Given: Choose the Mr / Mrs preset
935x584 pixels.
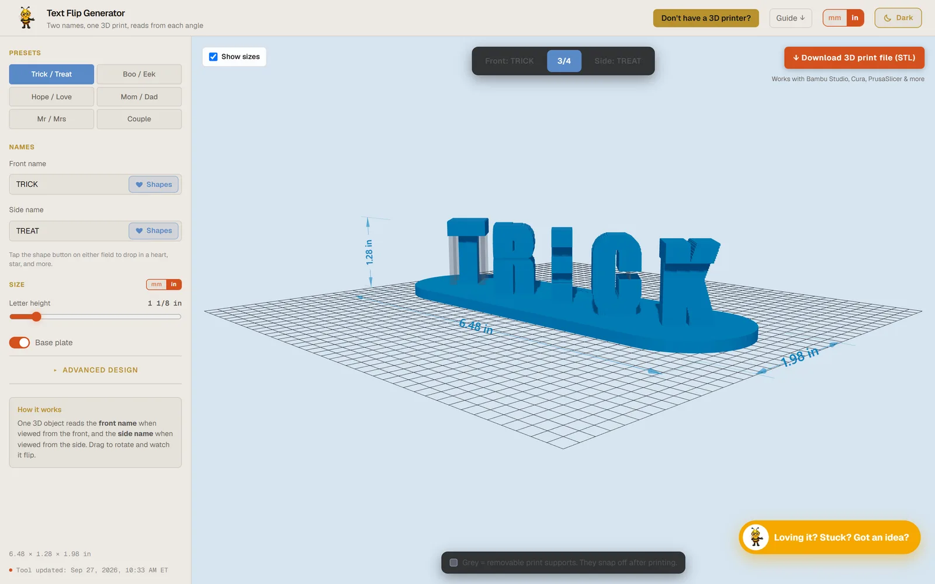Looking at the screenshot, I should (x=51, y=119).
